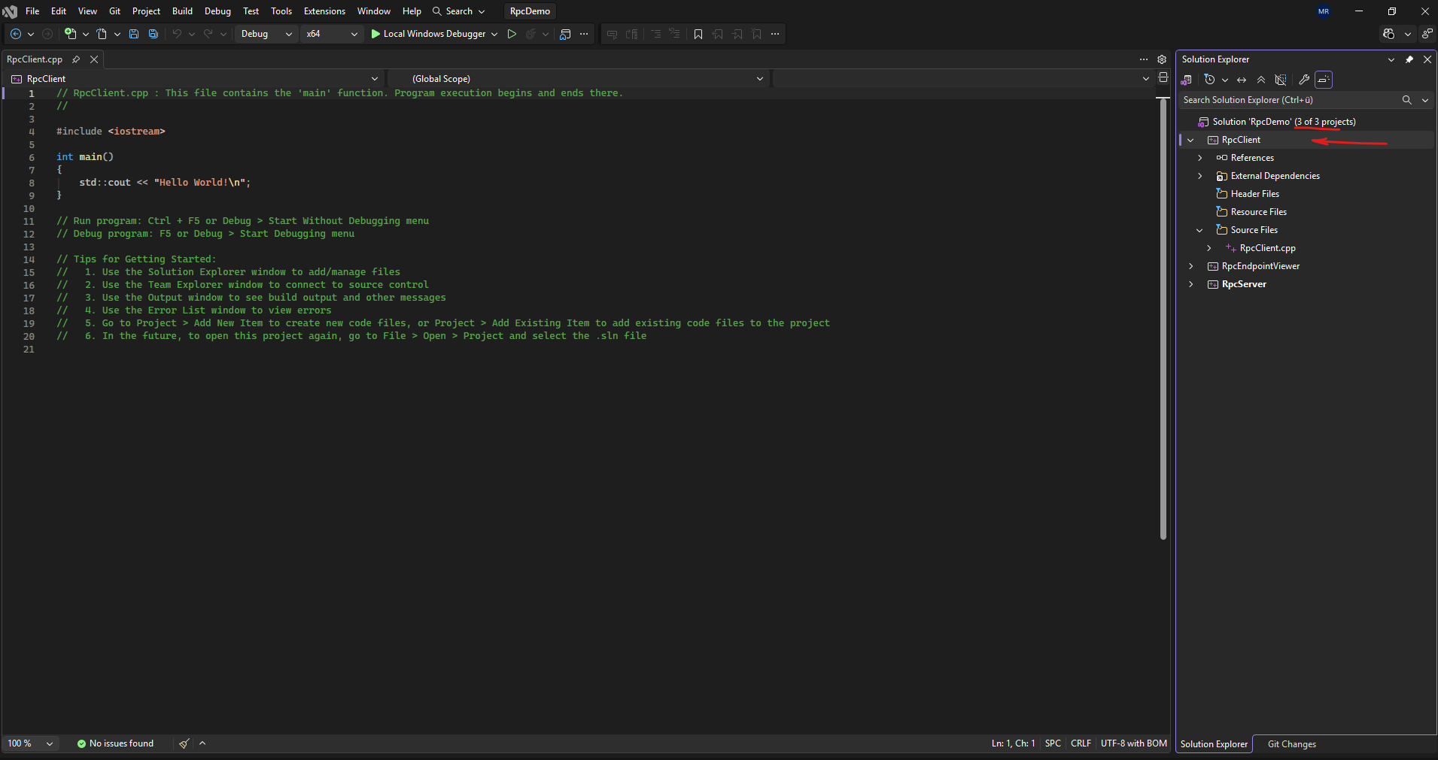
Task: Click the Local Windows Debugger start button
Action: 429,34
